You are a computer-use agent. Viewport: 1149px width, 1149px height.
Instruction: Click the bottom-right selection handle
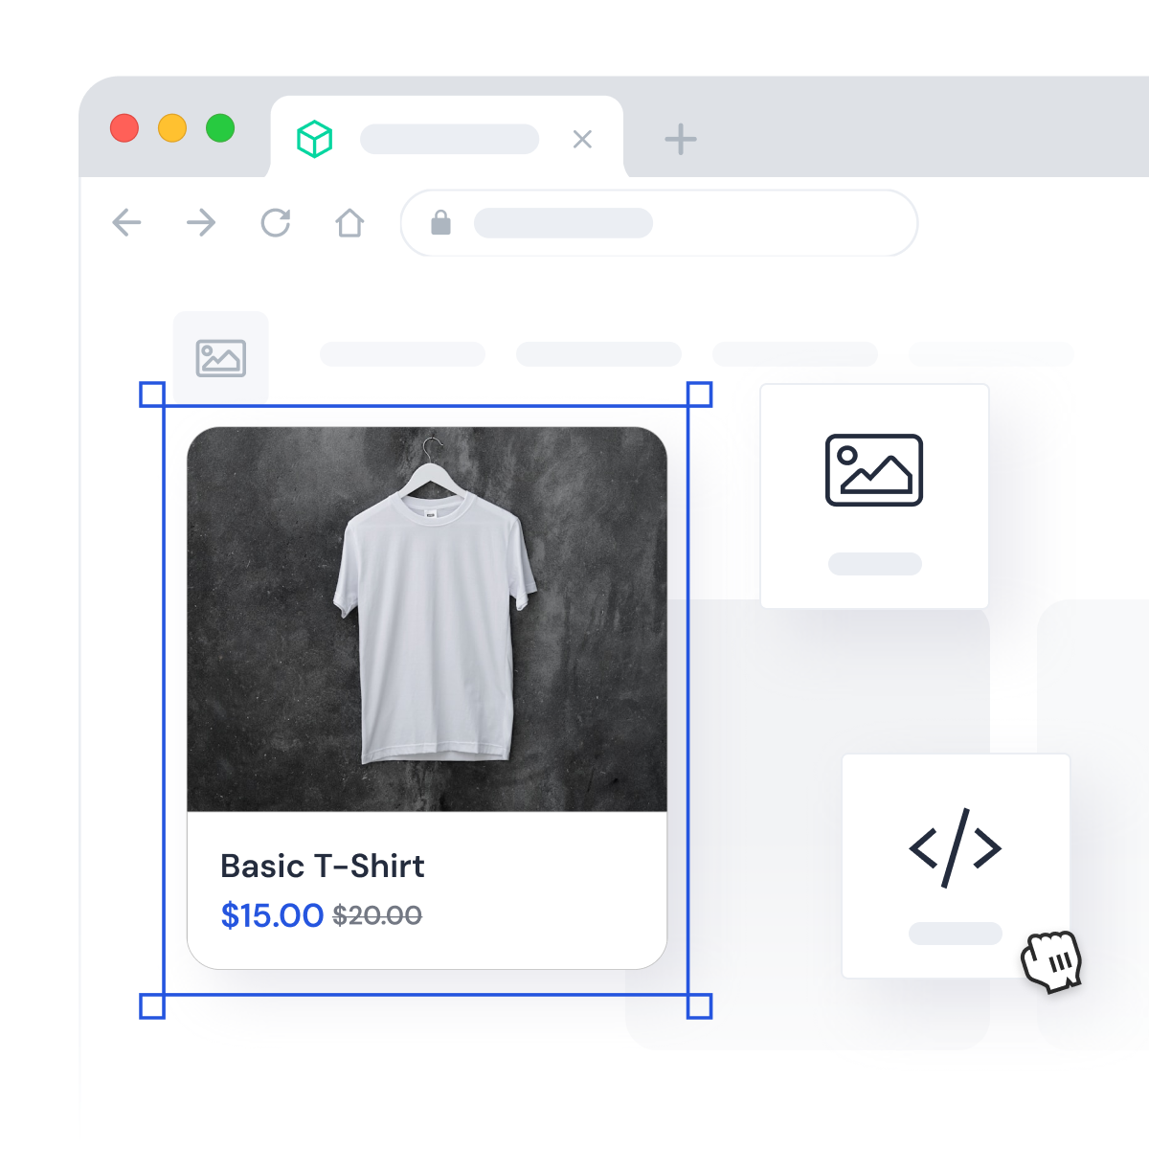tap(700, 1006)
